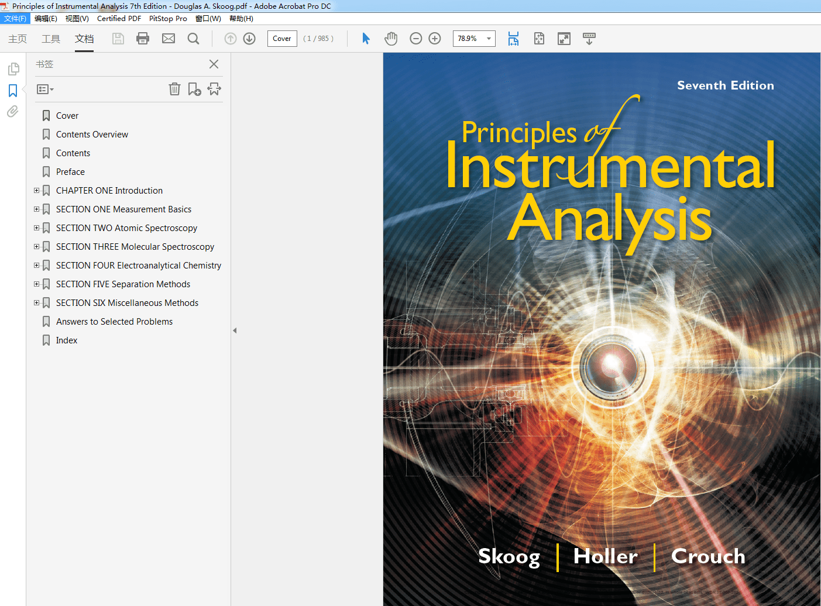821x606 pixels.
Task: Create a new bookmark
Action: coord(194,89)
